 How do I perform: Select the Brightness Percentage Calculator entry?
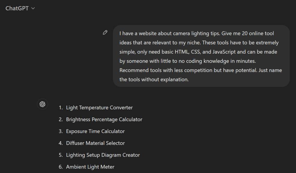click(104, 119)
